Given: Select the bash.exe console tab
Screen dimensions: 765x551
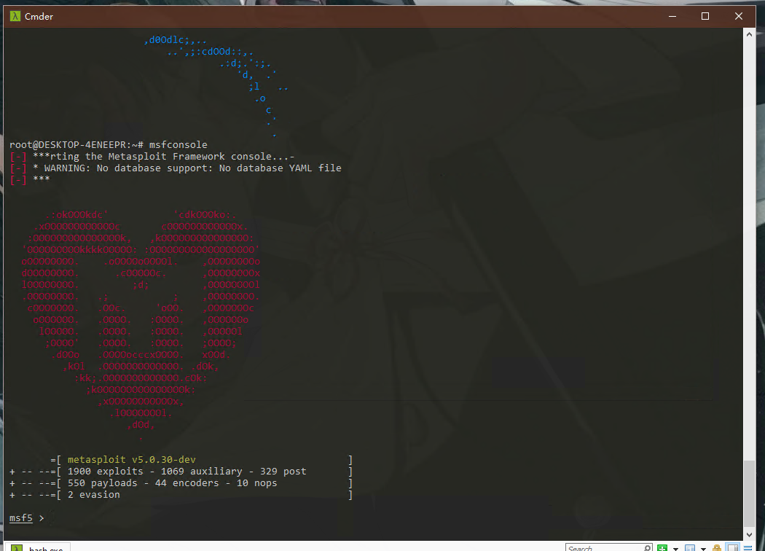Looking at the screenshot, I should pos(38,547).
